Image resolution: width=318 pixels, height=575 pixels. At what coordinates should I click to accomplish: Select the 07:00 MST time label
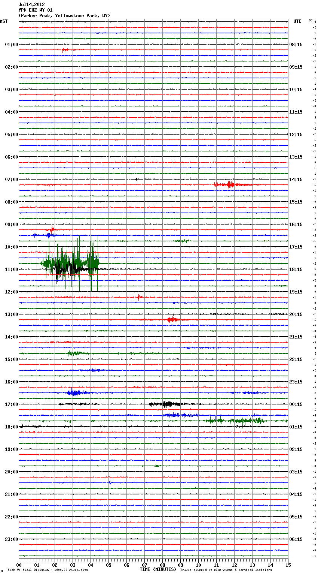12,180
